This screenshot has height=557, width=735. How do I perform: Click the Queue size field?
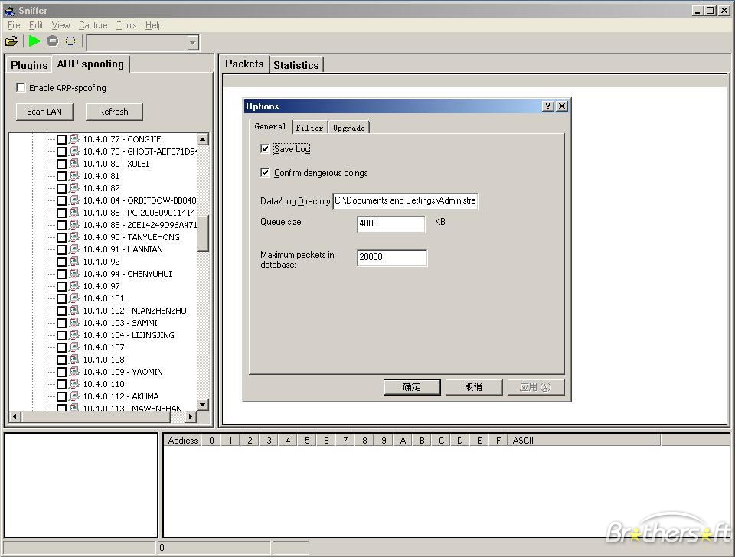(x=391, y=223)
